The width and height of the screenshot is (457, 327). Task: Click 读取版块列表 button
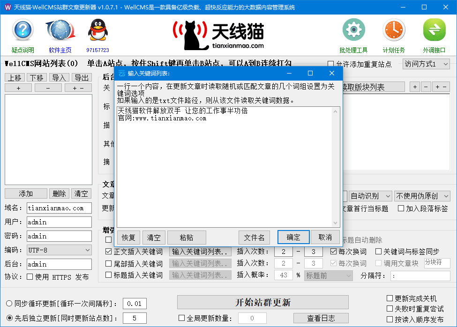(x=374, y=87)
